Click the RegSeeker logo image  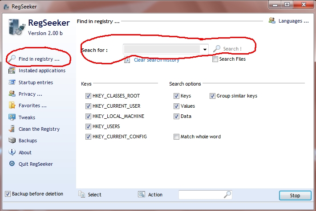16,27
